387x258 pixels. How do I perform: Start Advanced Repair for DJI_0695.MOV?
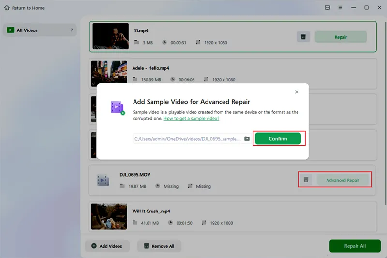(x=342, y=180)
